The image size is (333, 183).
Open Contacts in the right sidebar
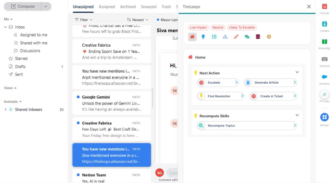(x=324, y=26)
